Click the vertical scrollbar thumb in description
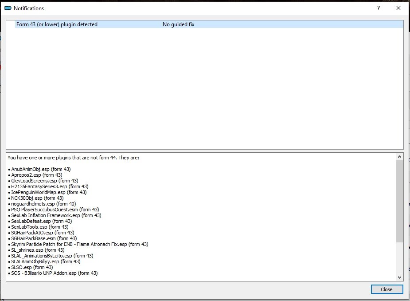This screenshot has height=301, width=410. tap(399, 201)
